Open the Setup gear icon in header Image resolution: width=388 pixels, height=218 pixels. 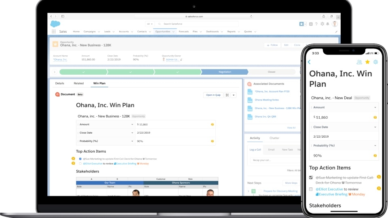[322, 24]
